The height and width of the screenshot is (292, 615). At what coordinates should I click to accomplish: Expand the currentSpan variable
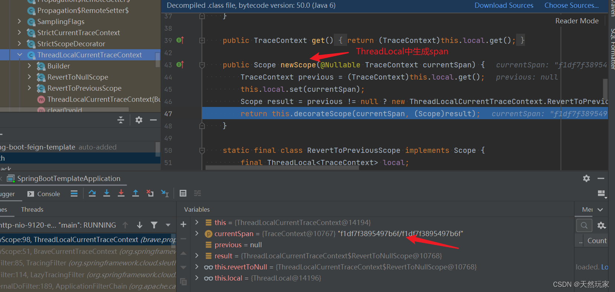197,233
